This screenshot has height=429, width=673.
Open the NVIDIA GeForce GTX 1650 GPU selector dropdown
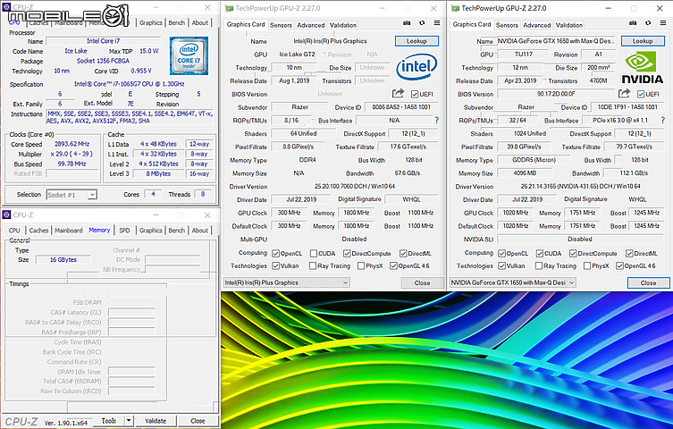pos(512,282)
